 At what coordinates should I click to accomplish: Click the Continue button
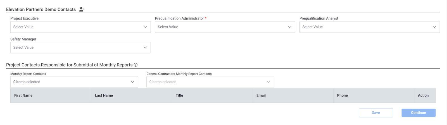(419, 113)
